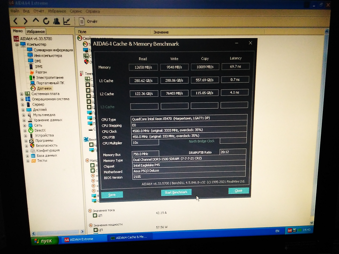
Task: Refresh the AIDA64 page
Action: click(46, 21)
